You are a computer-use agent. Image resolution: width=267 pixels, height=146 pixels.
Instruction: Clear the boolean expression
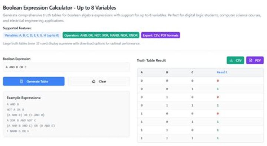(x=99, y=81)
